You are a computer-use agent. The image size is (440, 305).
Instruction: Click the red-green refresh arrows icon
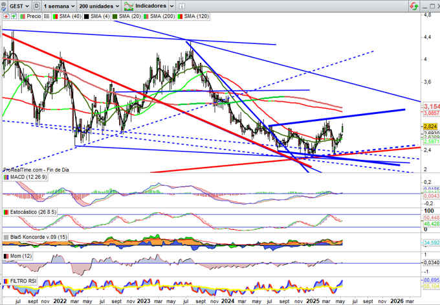[414, 6]
